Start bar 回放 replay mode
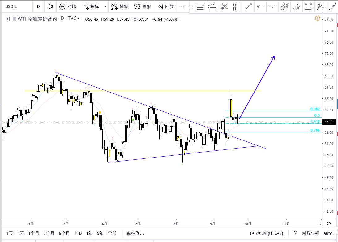Image resolution: width=338 pixels, height=242 pixels. pos(166,6)
